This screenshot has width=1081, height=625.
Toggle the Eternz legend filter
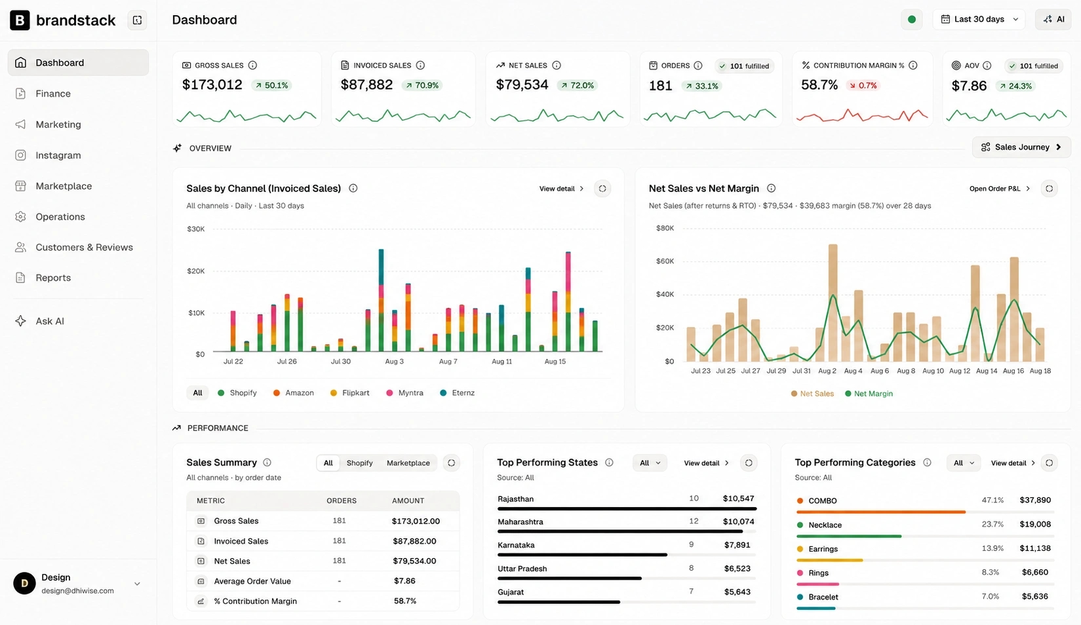[457, 393]
